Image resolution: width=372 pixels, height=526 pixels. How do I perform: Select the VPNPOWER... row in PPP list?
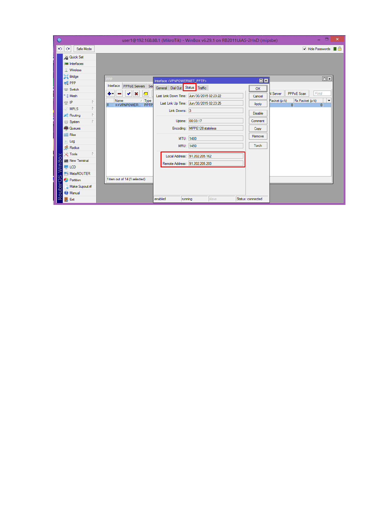(129, 105)
